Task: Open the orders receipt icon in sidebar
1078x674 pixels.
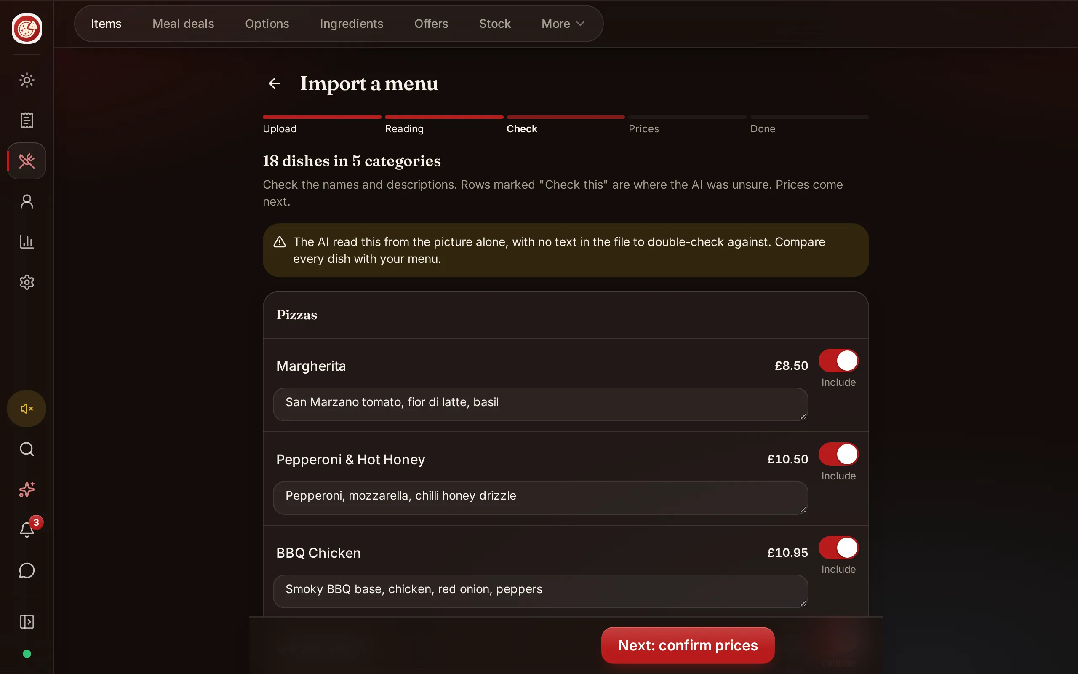Action: pos(27,120)
